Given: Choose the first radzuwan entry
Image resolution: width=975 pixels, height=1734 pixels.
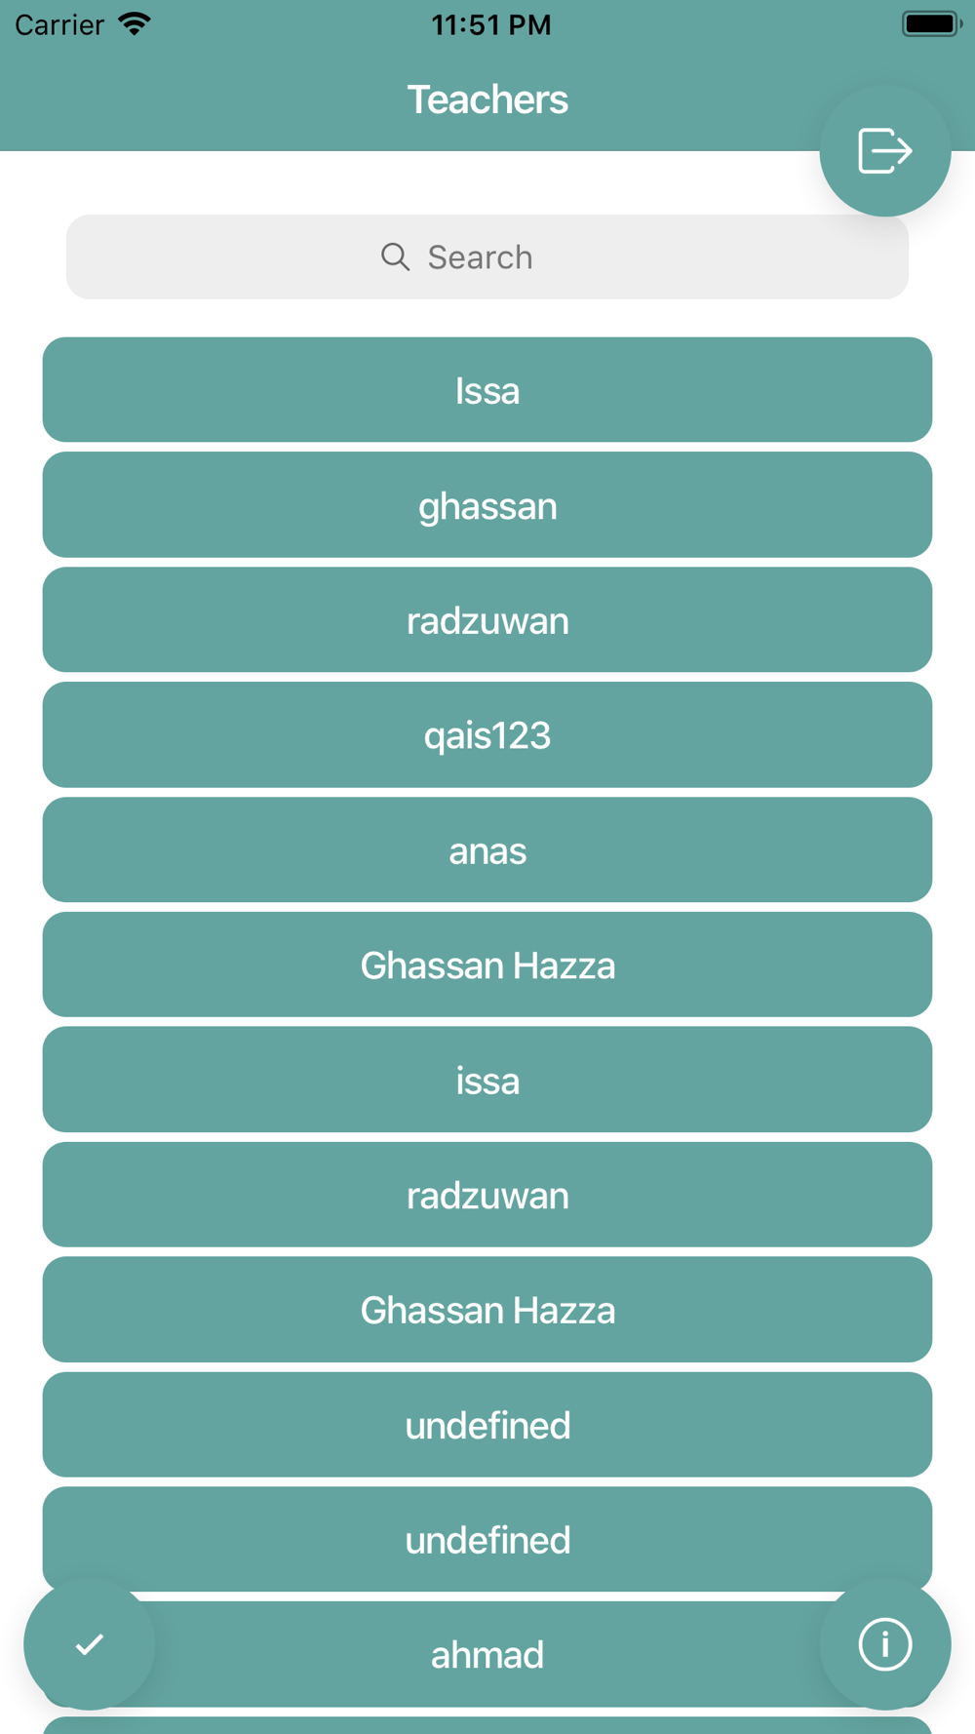Looking at the screenshot, I should click(487, 620).
